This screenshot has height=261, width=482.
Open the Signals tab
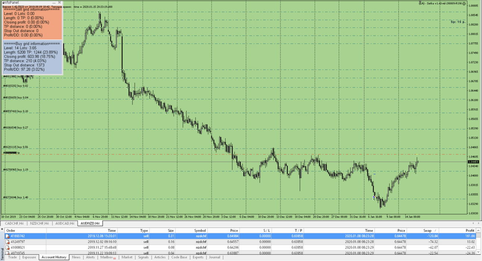143,257
